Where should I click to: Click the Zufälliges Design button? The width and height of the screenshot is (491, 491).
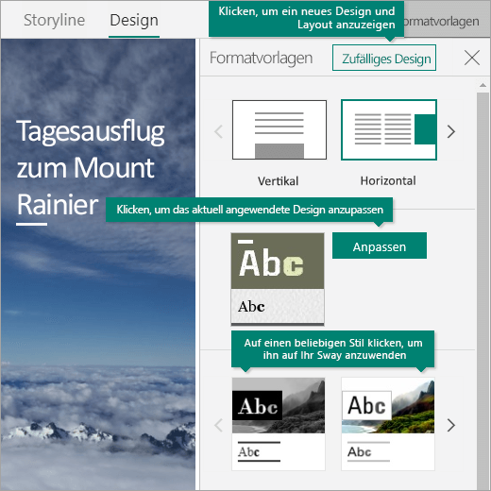(384, 58)
